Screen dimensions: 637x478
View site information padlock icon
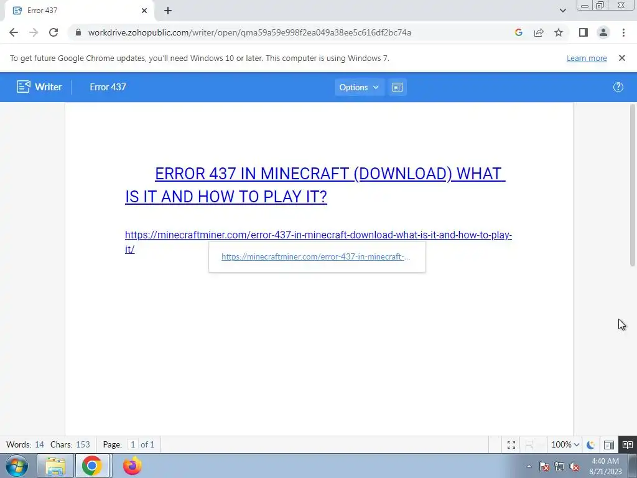click(78, 32)
